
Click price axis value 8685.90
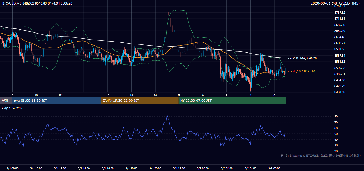(340, 25)
